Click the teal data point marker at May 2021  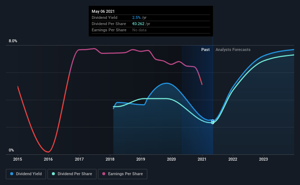coord(213,123)
